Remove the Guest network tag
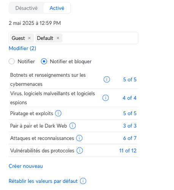The width and height of the screenshot is (174, 190). click(x=29, y=38)
